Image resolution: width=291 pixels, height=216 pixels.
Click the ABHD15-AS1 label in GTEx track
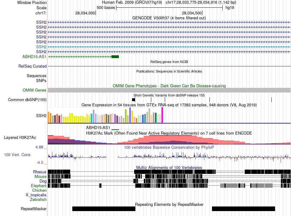[98, 128]
